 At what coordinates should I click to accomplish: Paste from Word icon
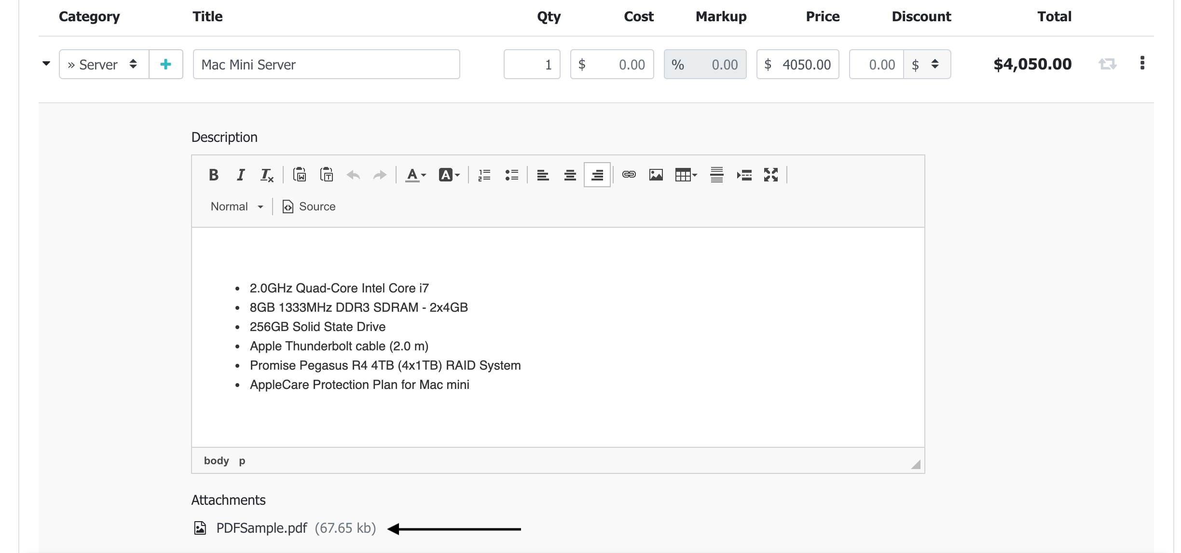point(300,175)
